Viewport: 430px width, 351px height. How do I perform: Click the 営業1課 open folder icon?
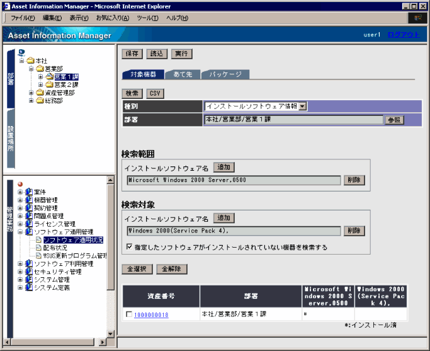[49, 77]
